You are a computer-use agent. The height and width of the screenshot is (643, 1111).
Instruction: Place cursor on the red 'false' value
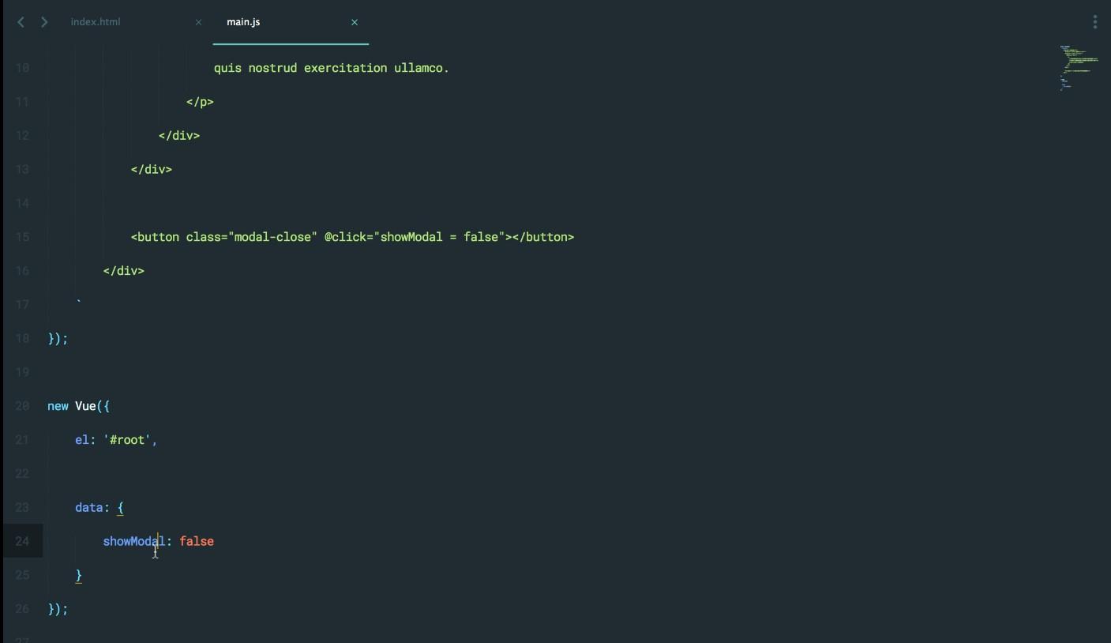[197, 541]
